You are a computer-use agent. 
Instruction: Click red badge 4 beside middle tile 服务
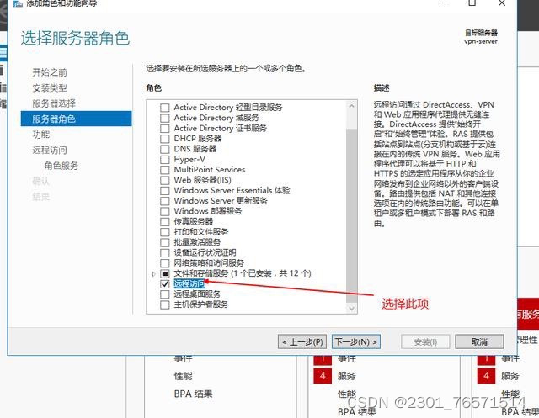[323, 376]
